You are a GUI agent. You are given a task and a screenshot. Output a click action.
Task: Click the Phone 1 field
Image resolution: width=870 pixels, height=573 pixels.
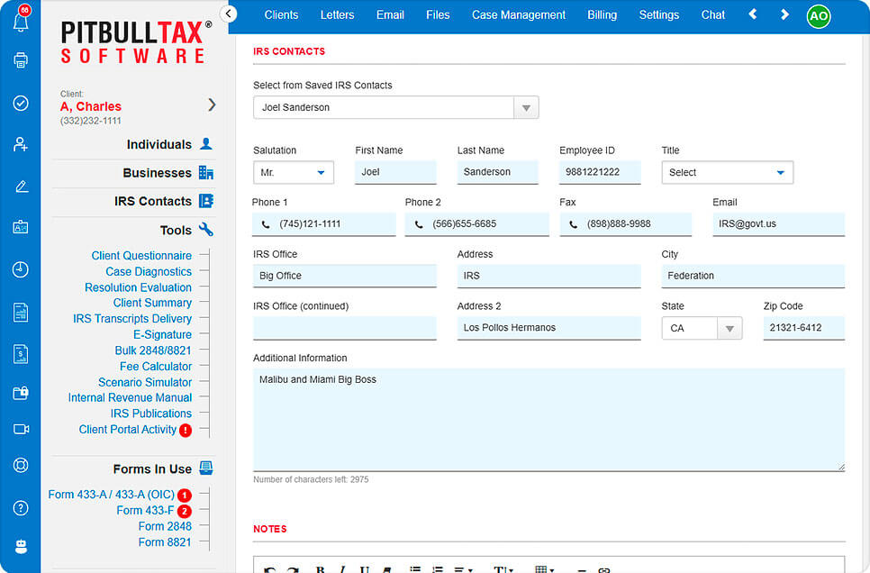[x=324, y=224]
